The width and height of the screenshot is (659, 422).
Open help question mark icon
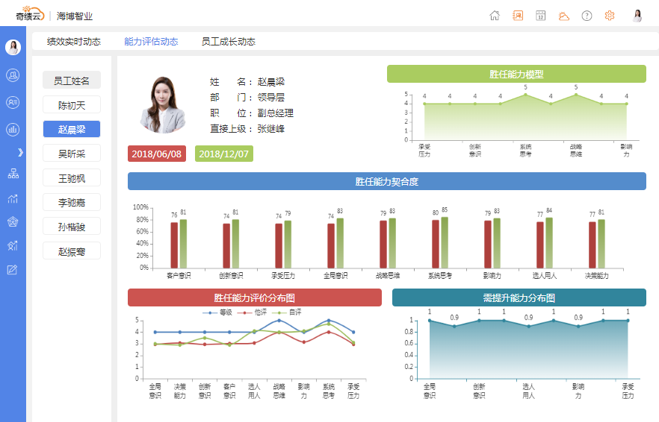[587, 16]
